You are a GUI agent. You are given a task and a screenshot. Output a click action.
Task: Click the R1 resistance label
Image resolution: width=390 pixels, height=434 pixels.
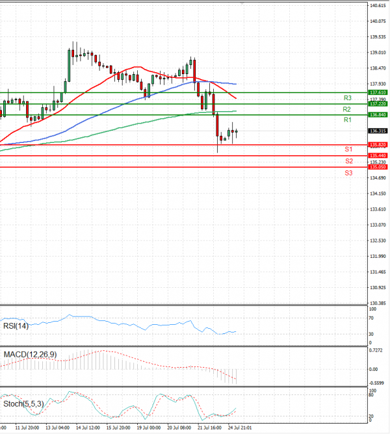[x=347, y=120]
